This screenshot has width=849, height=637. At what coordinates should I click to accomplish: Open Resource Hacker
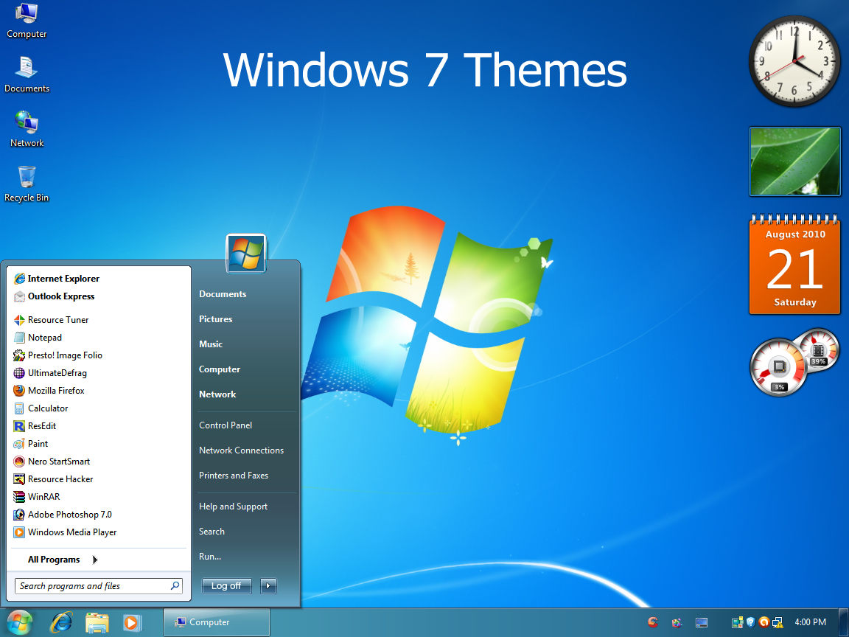54,478
